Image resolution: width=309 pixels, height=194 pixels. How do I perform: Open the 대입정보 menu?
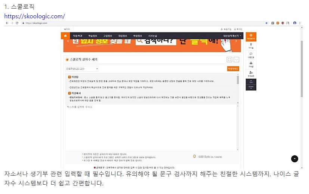(123, 36)
